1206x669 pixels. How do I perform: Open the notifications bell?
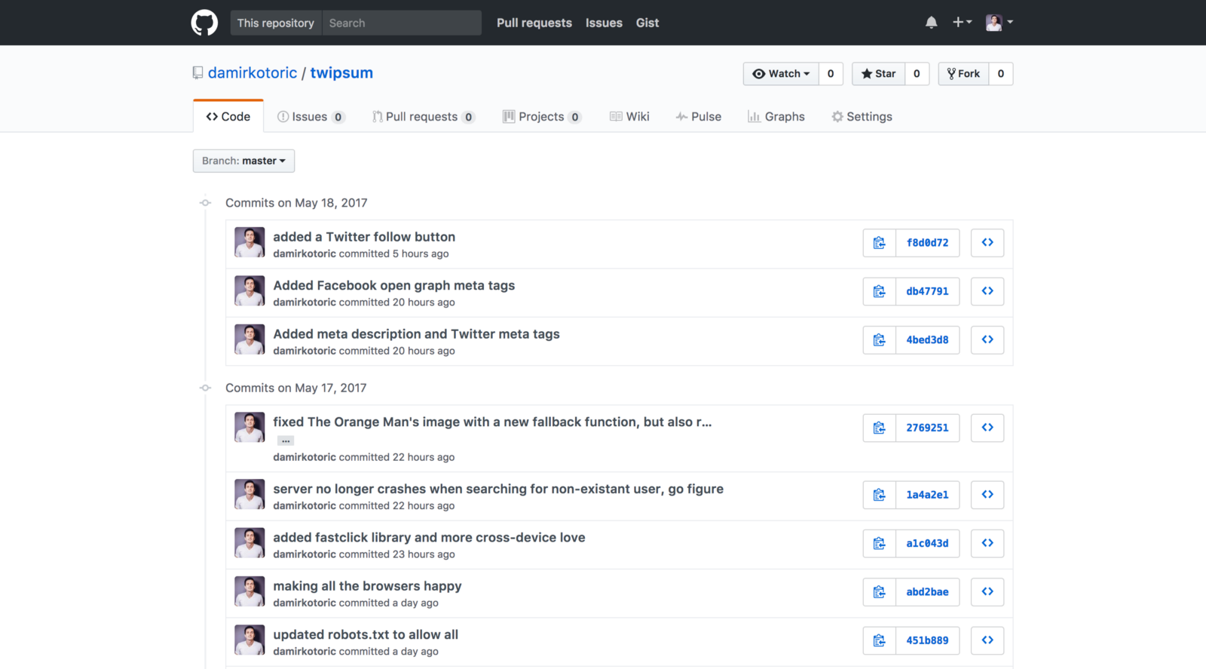[x=931, y=23]
